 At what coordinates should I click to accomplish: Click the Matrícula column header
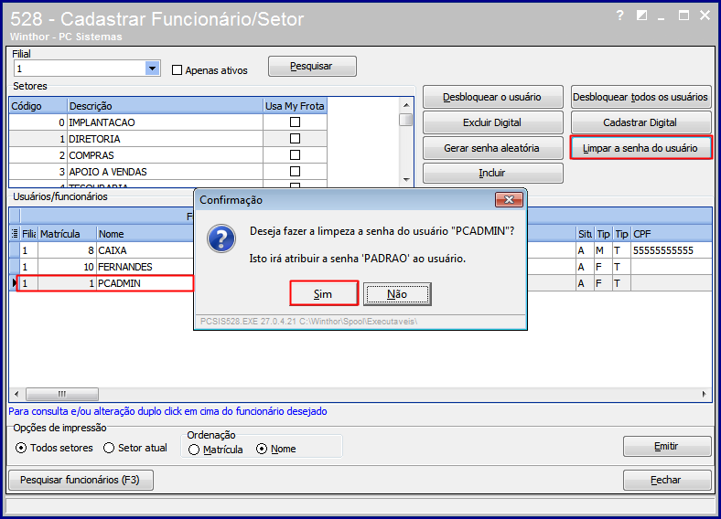click(x=67, y=234)
